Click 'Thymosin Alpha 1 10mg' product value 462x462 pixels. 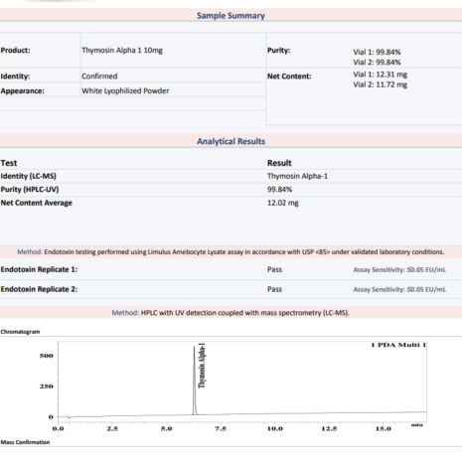pyautogui.click(x=122, y=51)
